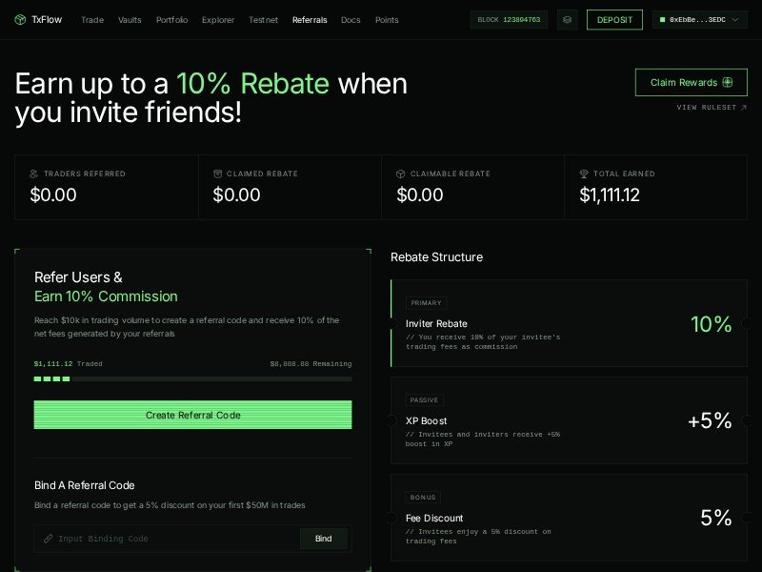Click the Total Earned trophy icon

click(584, 174)
